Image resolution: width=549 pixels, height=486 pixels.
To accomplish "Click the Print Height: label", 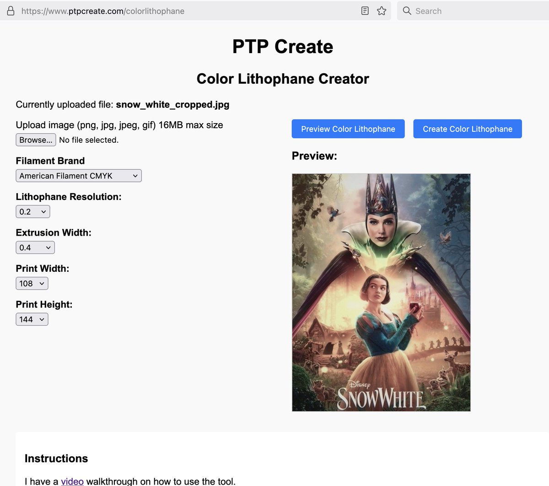I will [44, 304].
